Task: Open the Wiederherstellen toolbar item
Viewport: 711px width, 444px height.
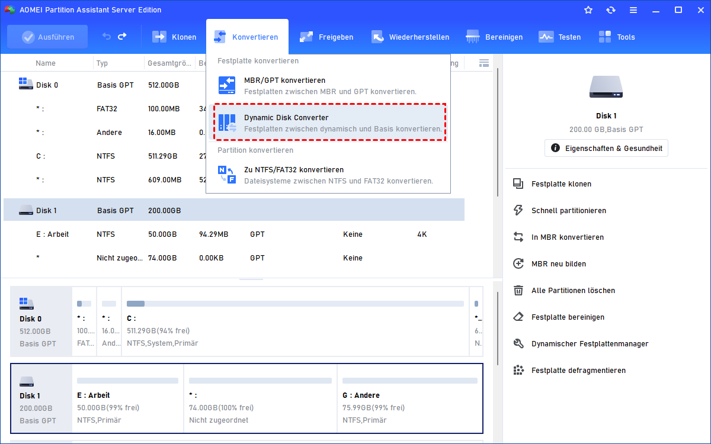Action: click(410, 37)
